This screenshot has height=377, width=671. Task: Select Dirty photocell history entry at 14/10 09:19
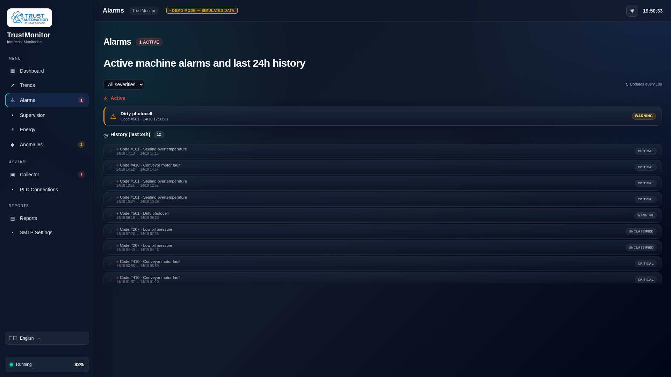(x=382, y=215)
